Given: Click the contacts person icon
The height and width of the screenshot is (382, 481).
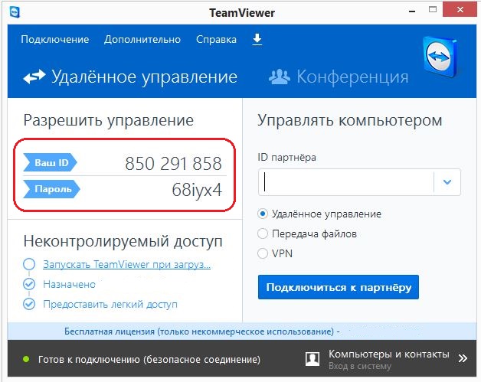Looking at the screenshot, I should [312, 359].
